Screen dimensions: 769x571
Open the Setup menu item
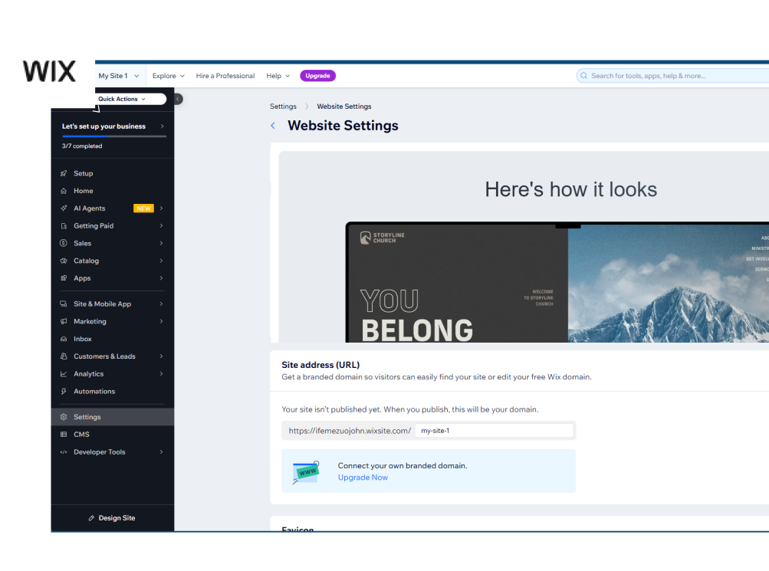(112, 173)
